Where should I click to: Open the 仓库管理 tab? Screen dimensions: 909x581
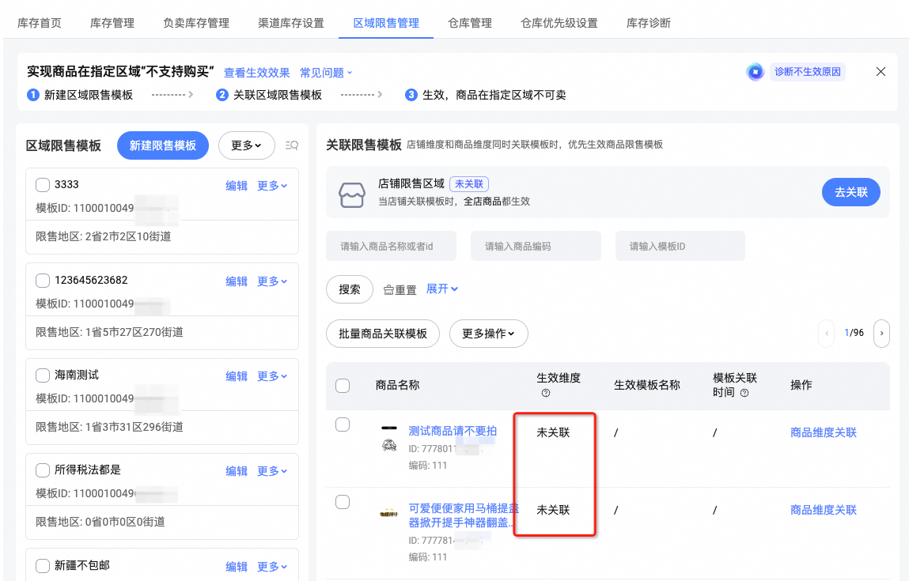click(470, 23)
